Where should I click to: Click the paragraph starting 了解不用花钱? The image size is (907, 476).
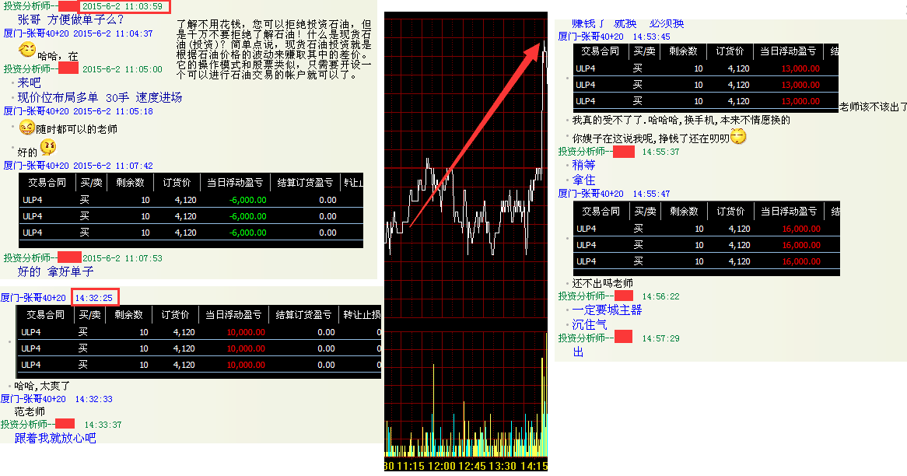pyautogui.click(x=274, y=50)
